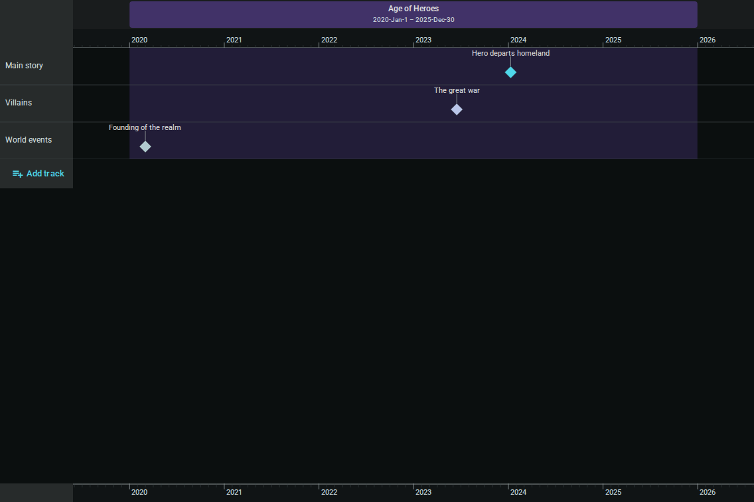Click the Founding of the realm label
Image resolution: width=754 pixels, height=502 pixels.
[145, 127]
